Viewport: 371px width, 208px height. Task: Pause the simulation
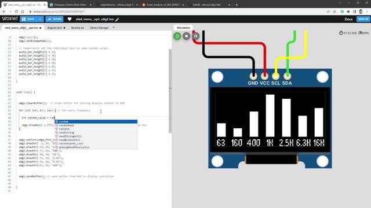point(196,36)
